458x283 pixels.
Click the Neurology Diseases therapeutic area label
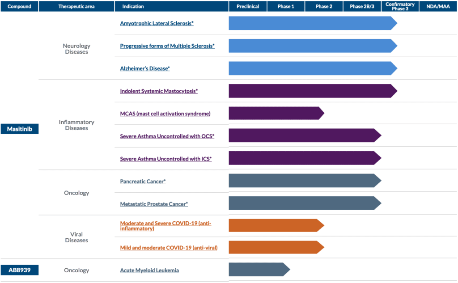pyautogui.click(x=76, y=49)
